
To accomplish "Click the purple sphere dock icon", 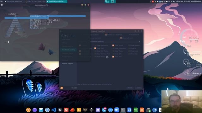I will click(x=35, y=110).
